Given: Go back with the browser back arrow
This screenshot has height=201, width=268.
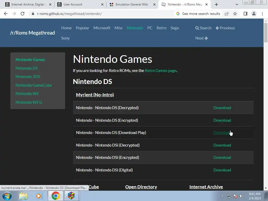Looking at the screenshot, I should (x=6, y=14).
